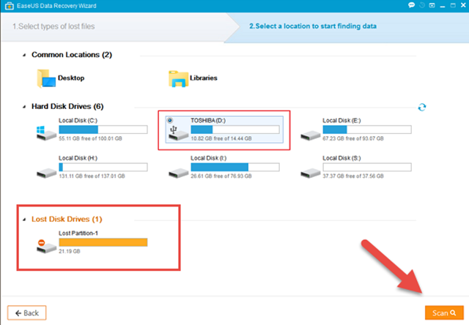Click the orange Lost Partition-1 usage bar

[x=103, y=242]
